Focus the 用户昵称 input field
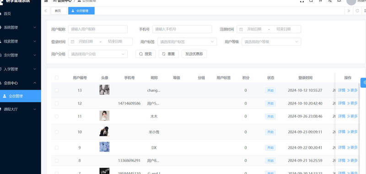 [98, 29]
